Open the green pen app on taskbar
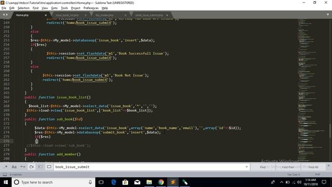This screenshot has width=332, height=187. point(185,182)
